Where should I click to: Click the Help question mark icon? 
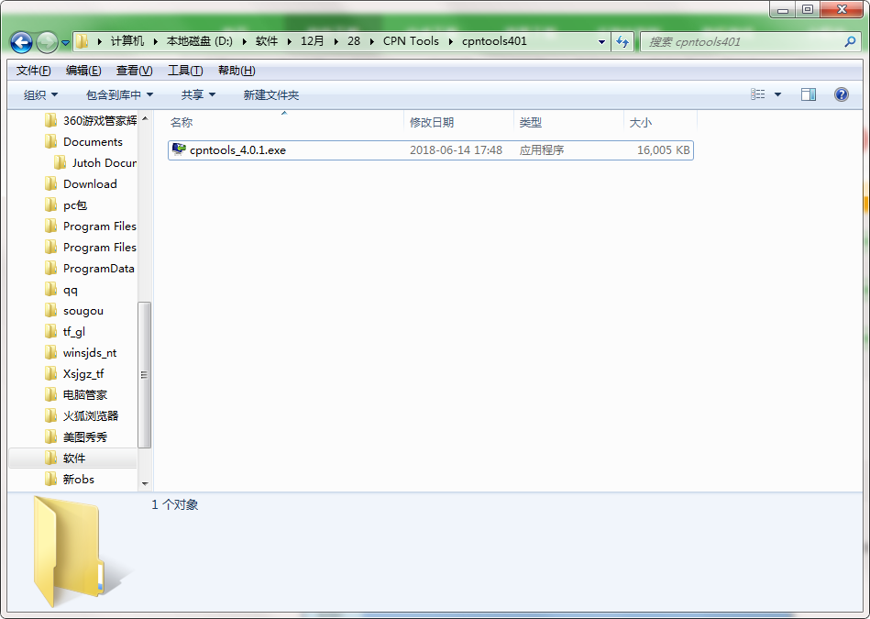point(841,94)
